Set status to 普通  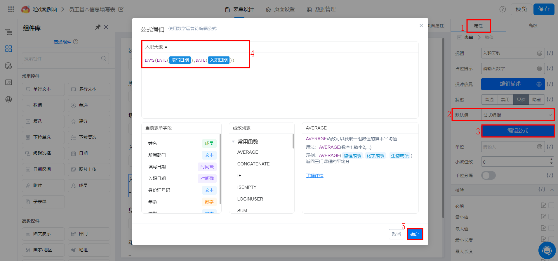[x=489, y=100]
